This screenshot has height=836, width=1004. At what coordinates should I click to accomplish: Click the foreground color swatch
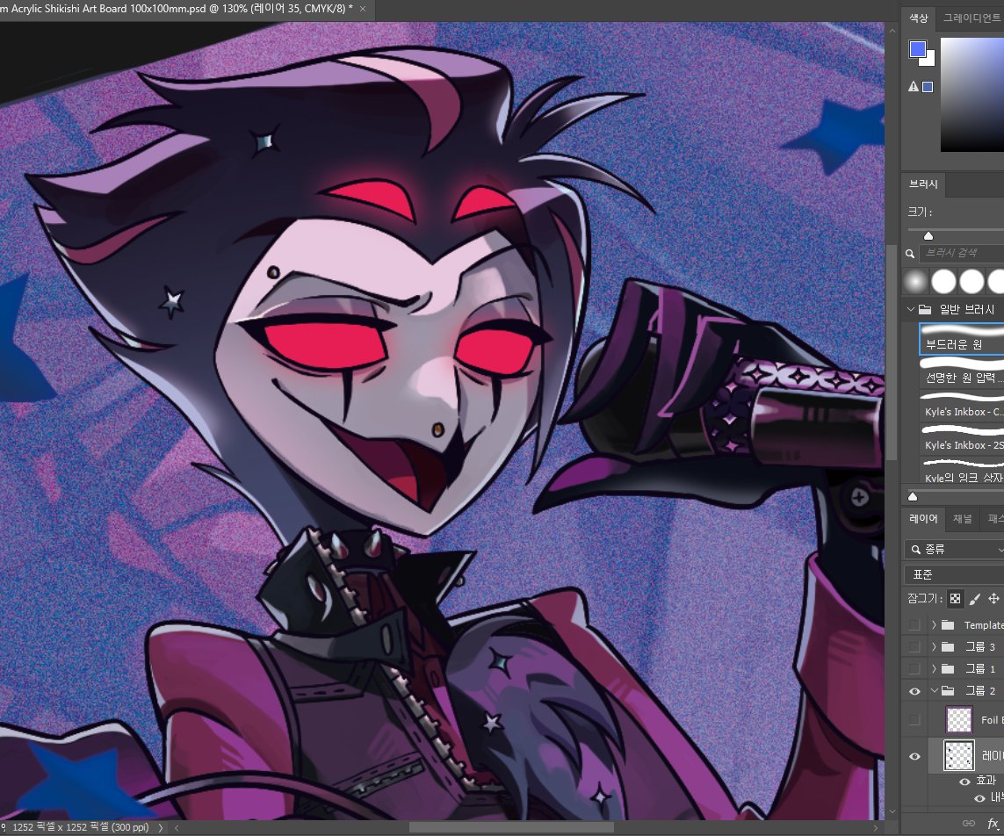tap(918, 49)
